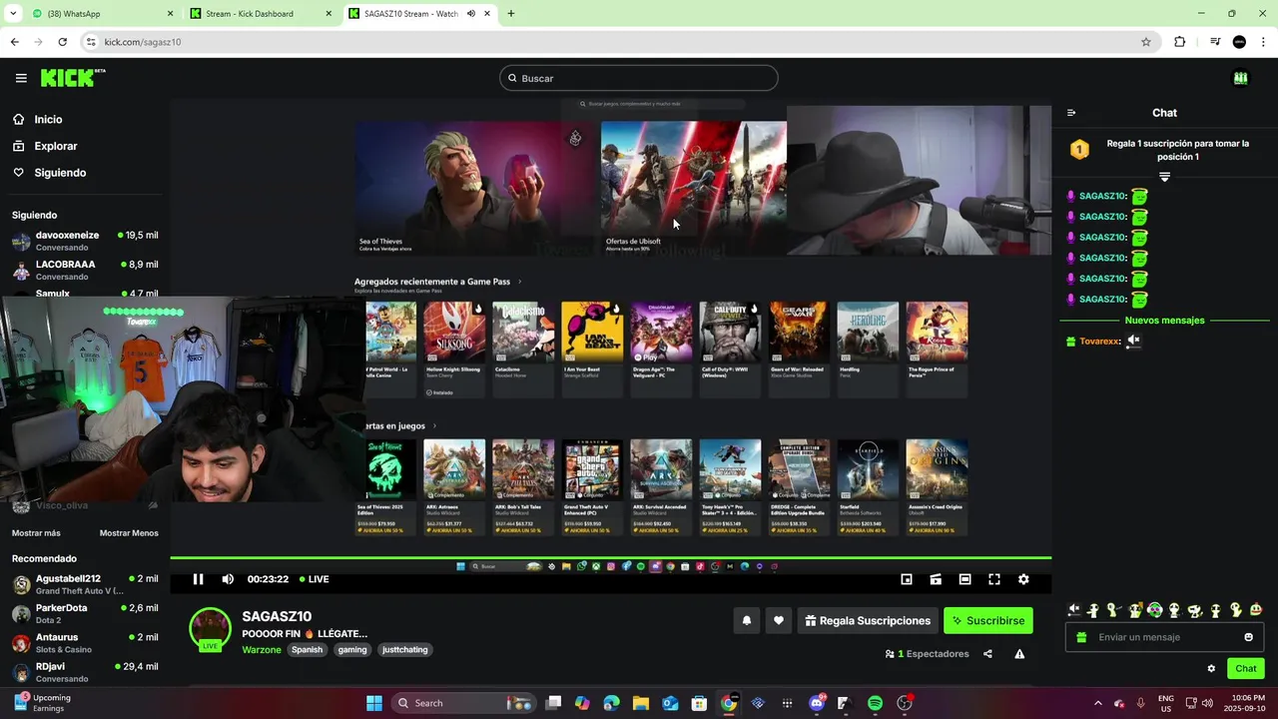Click gift icon in chat input

coord(1081,637)
